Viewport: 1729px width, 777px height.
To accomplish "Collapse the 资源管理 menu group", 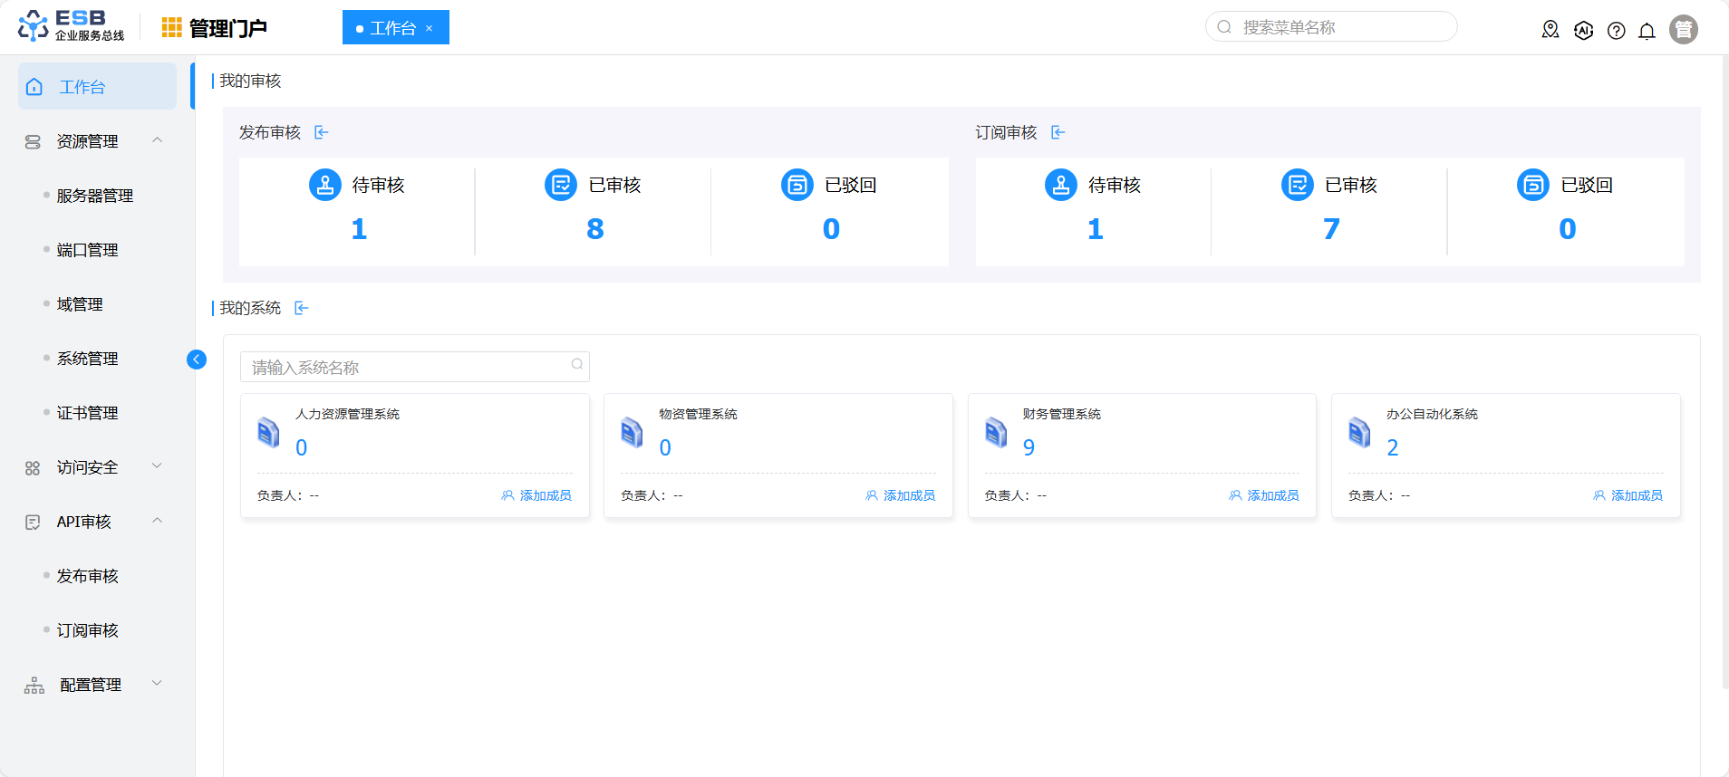I will [x=157, y=140].
